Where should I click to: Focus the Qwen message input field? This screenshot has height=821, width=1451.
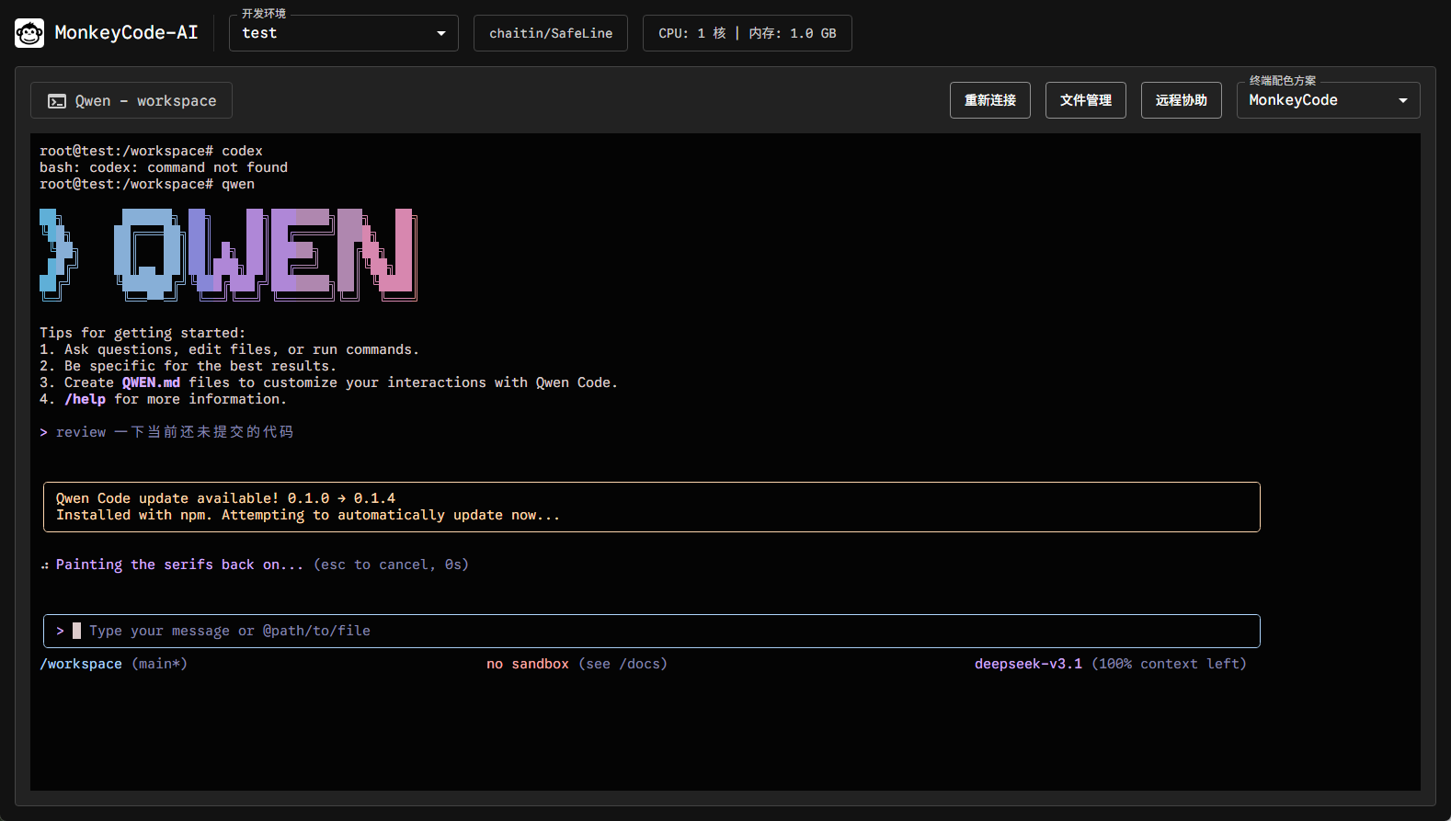[652, 631]
